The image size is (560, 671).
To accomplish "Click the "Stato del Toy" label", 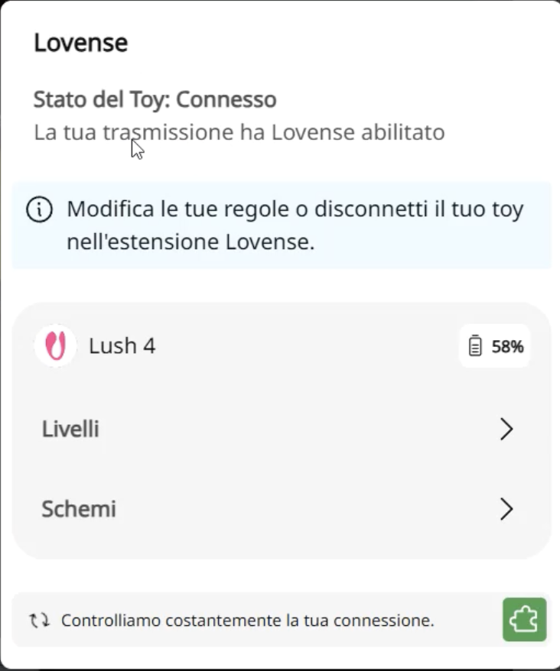I will (x=103, y=99).
